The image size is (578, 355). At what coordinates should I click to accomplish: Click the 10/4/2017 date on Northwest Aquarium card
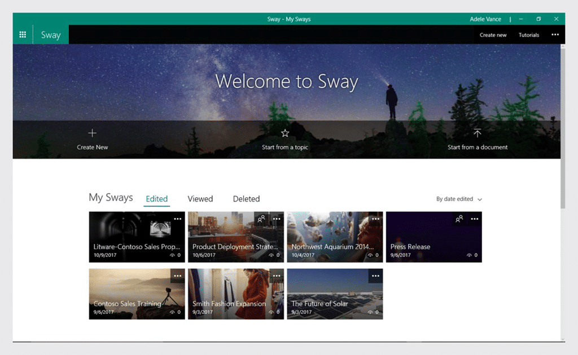[x=303, y=255]
